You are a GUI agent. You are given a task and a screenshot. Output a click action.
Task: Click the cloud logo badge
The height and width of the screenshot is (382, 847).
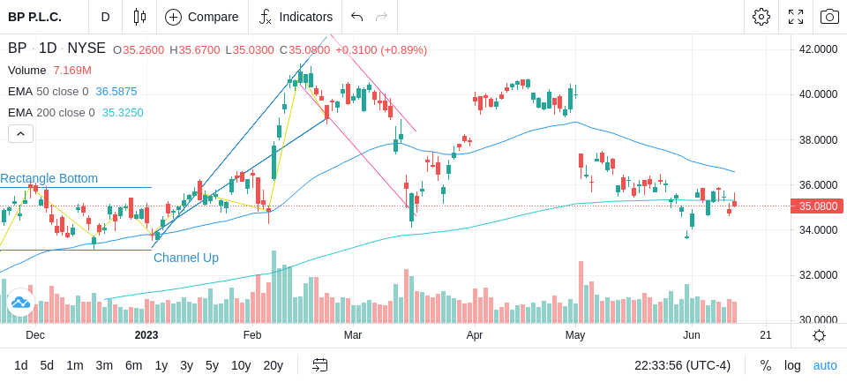coord(20,302)
